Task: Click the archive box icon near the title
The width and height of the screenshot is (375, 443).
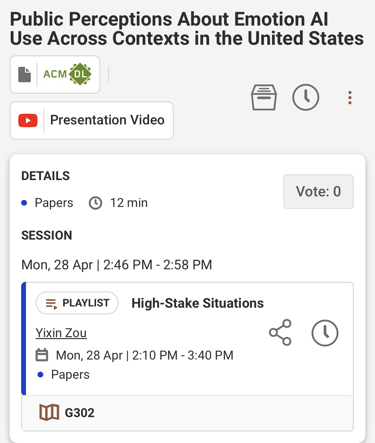Action: coord(263,97)
